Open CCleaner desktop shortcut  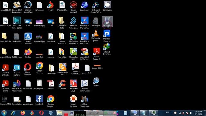[x=62, y=84]
